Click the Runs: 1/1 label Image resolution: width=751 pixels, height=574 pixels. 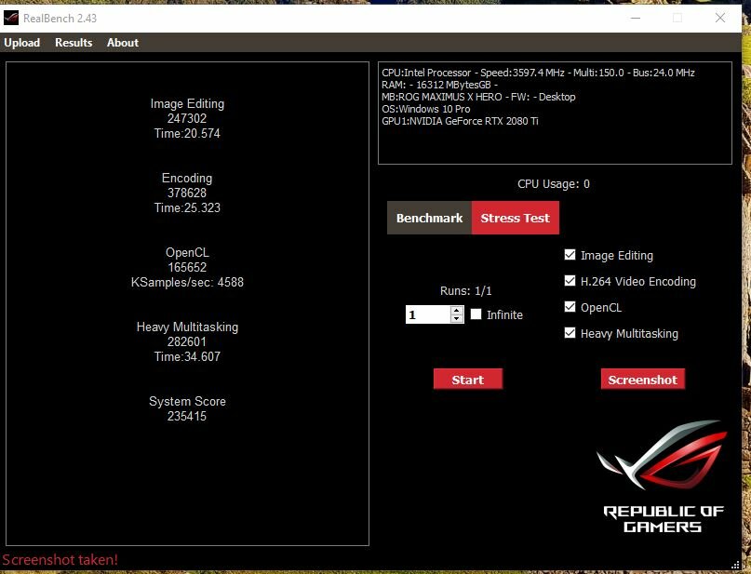(x=465, y=290)
